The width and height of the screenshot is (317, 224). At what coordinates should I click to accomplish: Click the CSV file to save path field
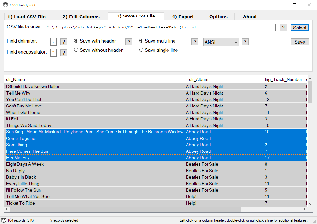(160, 28)
